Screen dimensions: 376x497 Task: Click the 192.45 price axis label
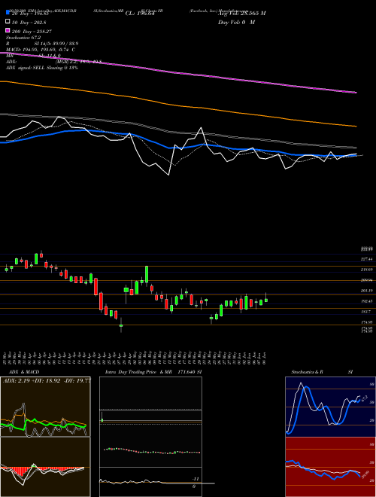point(367,301)
